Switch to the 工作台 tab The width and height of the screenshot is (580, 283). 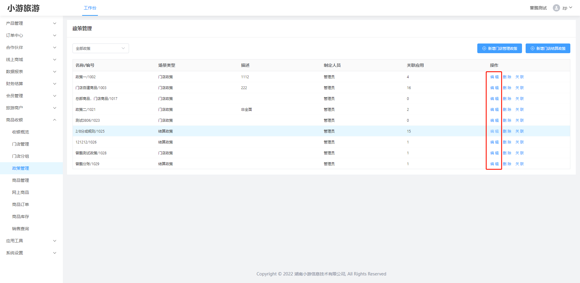[x=90, y=8]
